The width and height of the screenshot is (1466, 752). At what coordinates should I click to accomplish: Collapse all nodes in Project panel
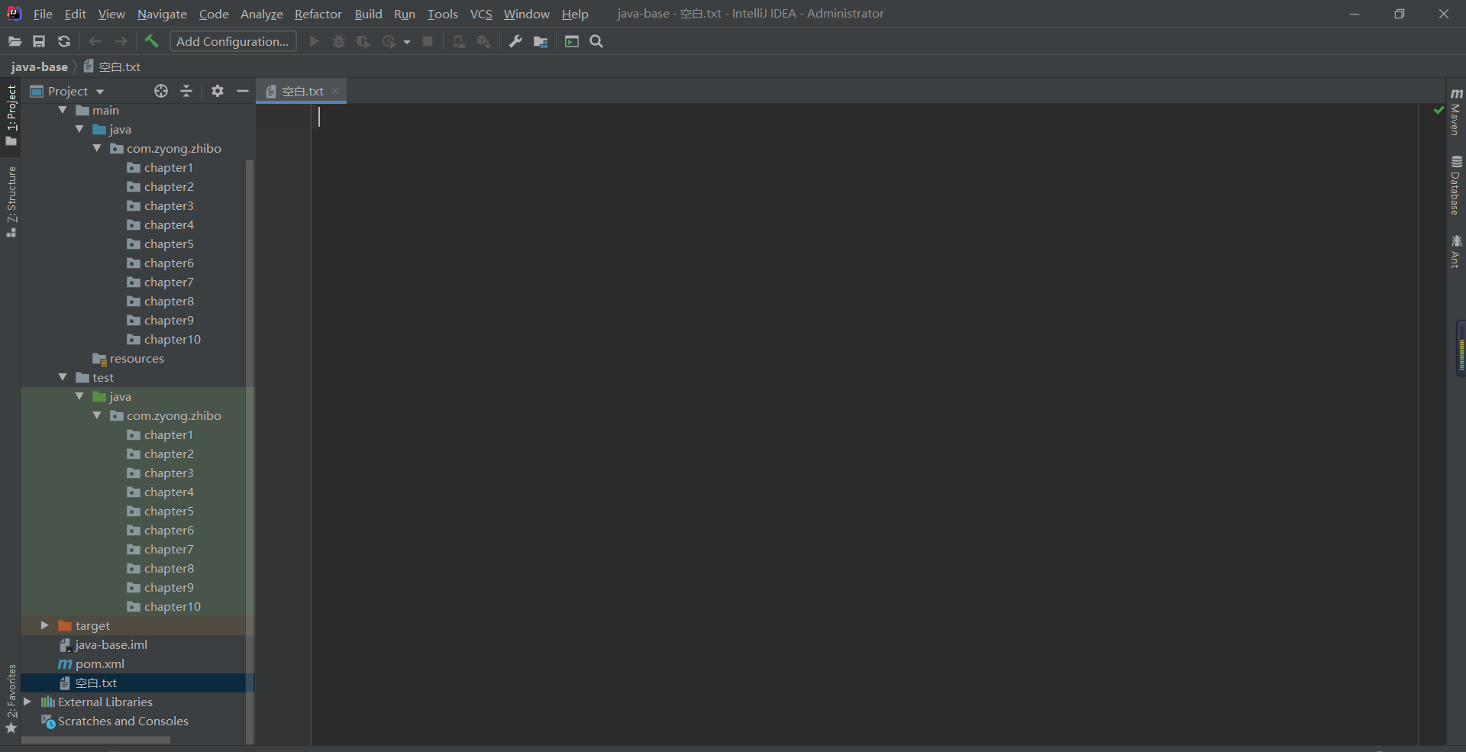pos(186,91)
